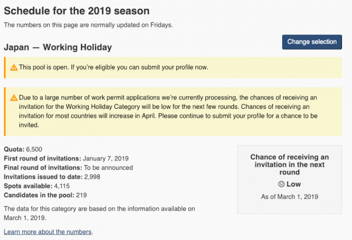This screenshot has width=352, height=240.
Task: Click the "Japan — Working Holiday" heading
Action: click(x=57, y=46)
